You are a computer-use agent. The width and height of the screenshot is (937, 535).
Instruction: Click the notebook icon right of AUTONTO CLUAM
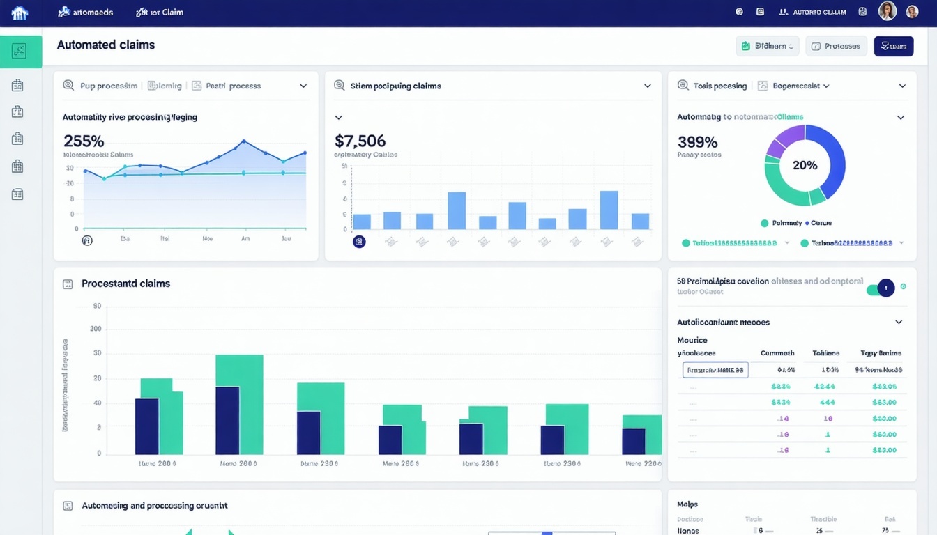point(862,11)
